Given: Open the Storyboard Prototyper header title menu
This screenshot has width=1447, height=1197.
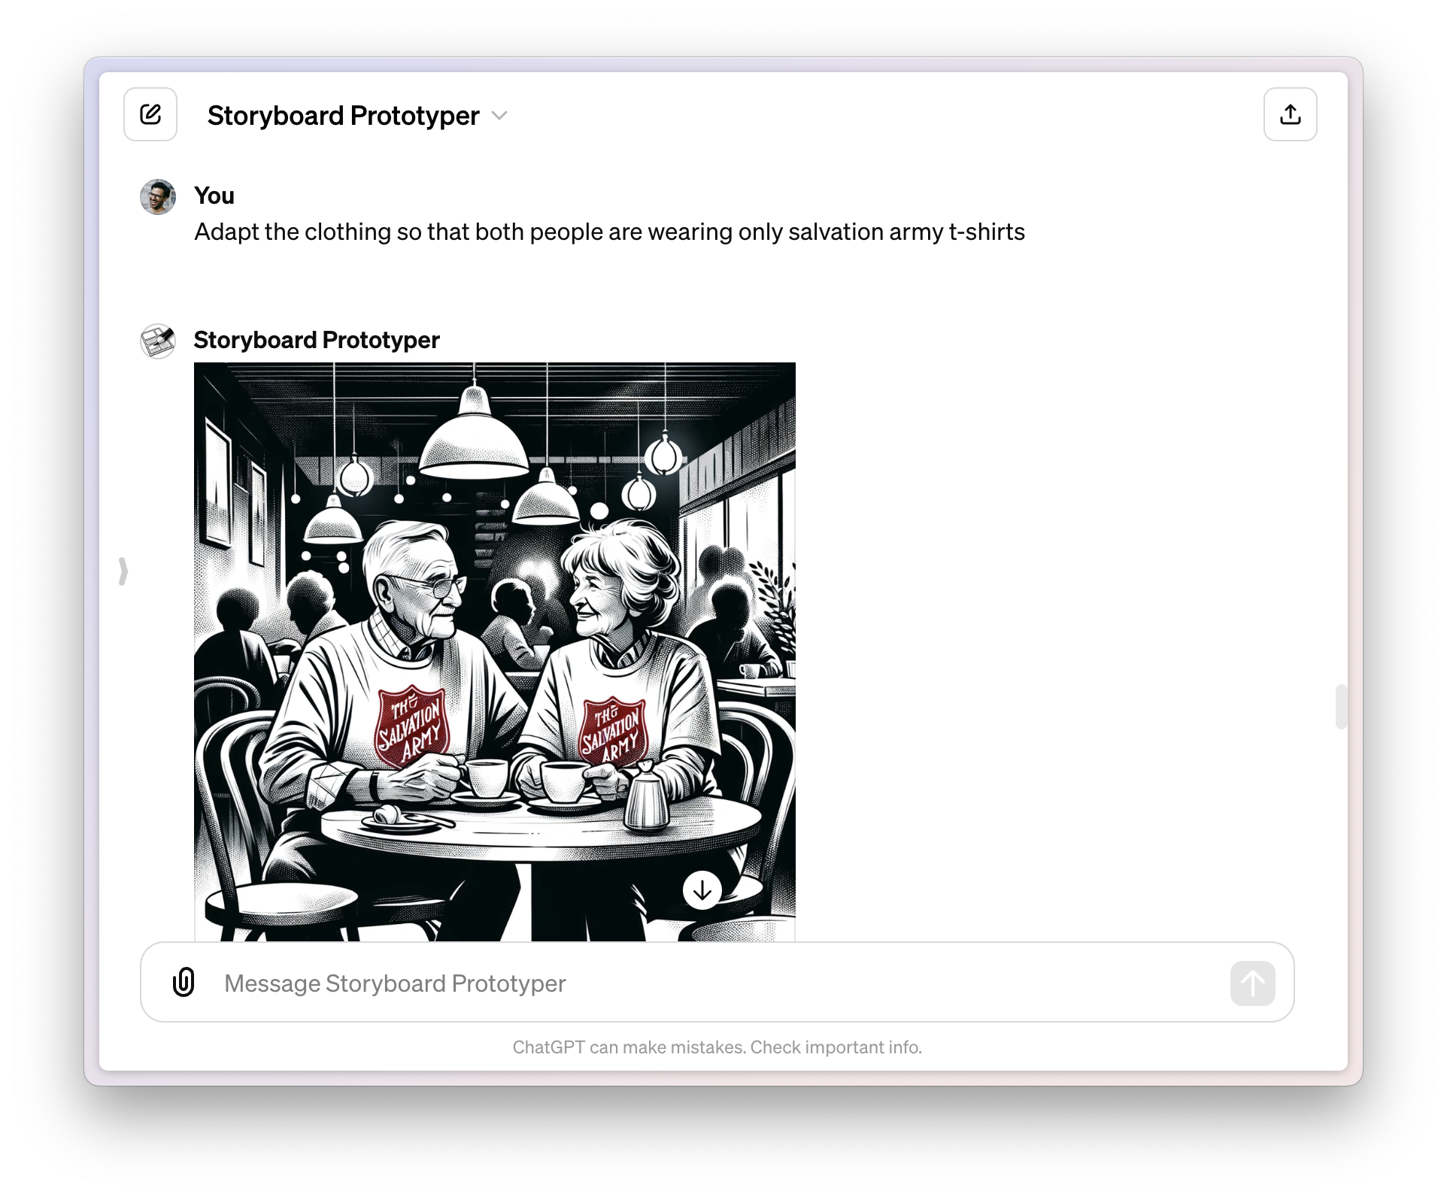Looking at the screenshot, I should (x=343, y=116).
